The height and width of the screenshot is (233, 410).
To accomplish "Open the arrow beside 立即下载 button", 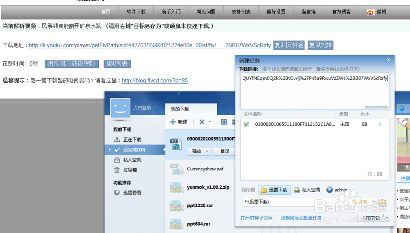I will tap(387, 218).
